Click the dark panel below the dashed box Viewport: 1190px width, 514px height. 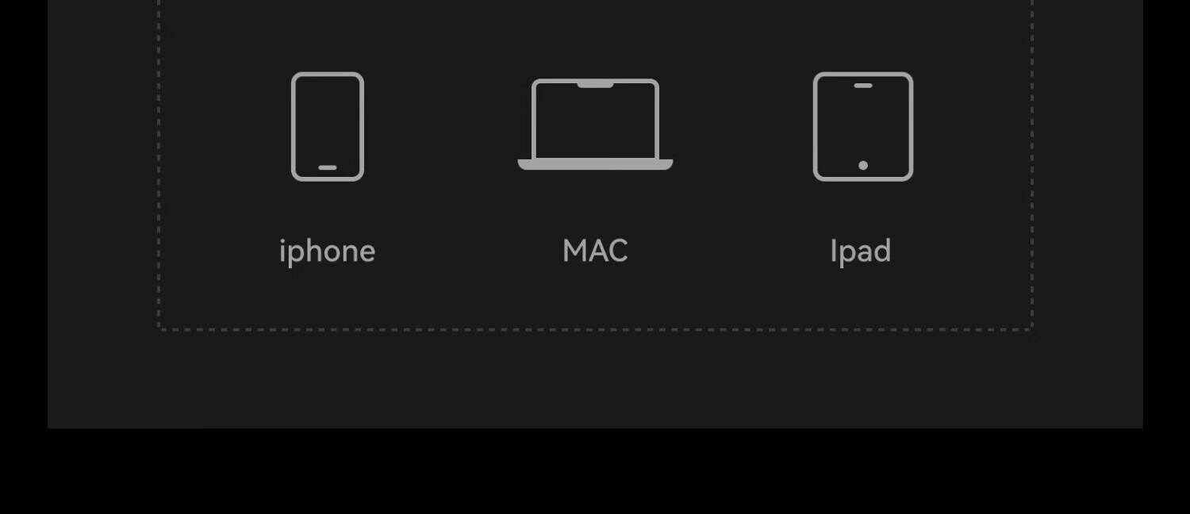(595, 379)
